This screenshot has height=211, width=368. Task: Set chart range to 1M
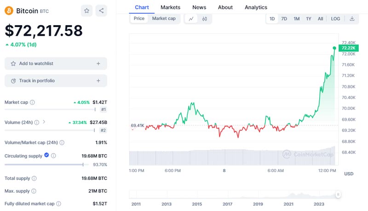click(x=296, y=19)
